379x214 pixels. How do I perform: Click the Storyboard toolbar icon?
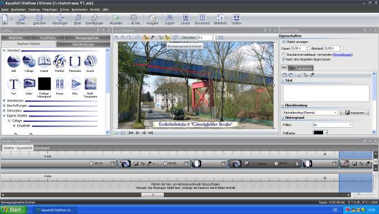(202, 20)
